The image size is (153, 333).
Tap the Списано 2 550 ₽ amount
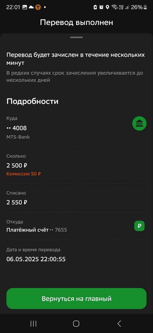pos(17,202)
